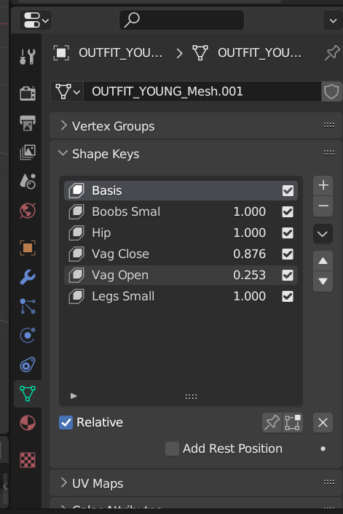Open the Object Data mesh tab
The width and height of the screenshot is (343, 514).
point(28,394)
